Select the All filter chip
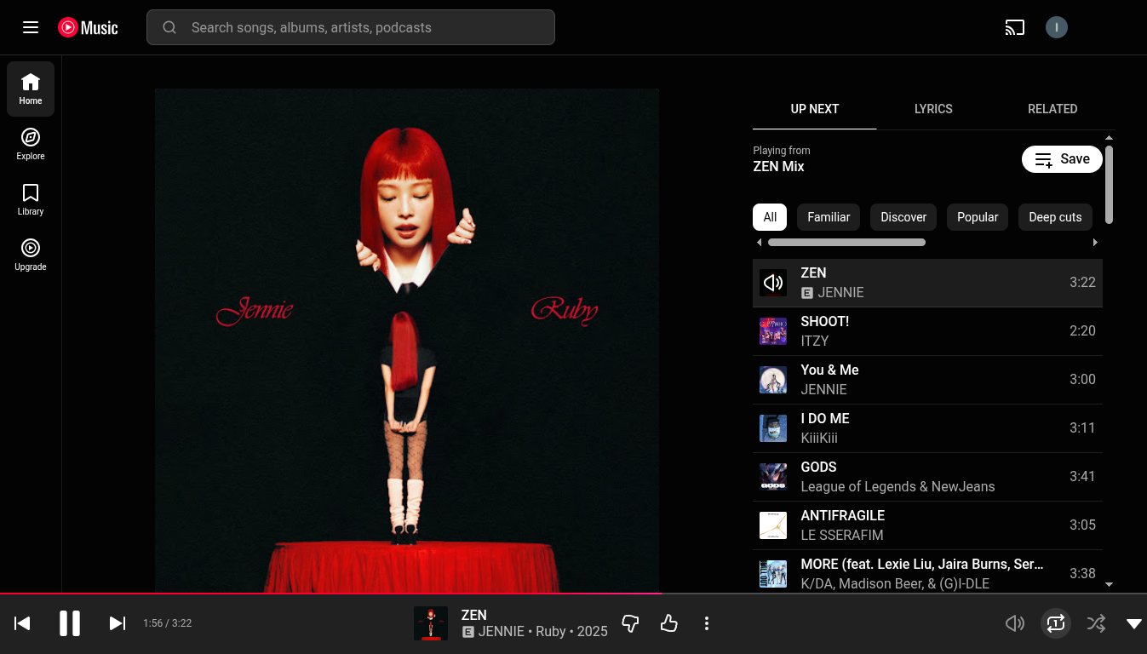Image resolution: width=1147 pixels, height=654 pixels. (770, 217)
